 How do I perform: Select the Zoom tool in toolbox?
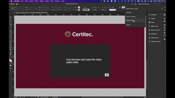11,56
